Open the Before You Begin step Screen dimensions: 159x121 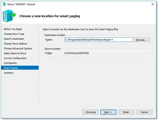tap(13, 29)
